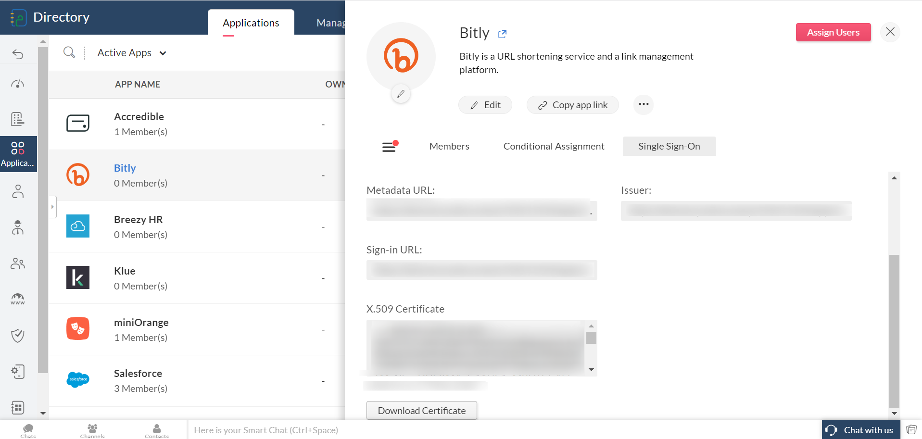Click the Download Certificate button

coord(422,411)
